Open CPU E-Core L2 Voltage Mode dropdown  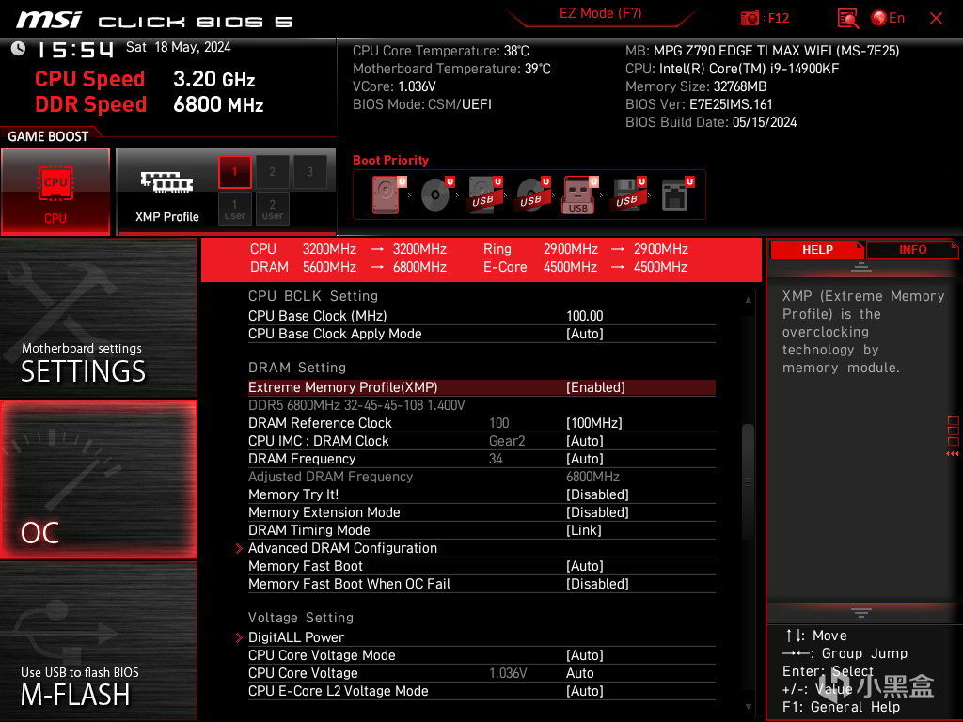[585, 691]
